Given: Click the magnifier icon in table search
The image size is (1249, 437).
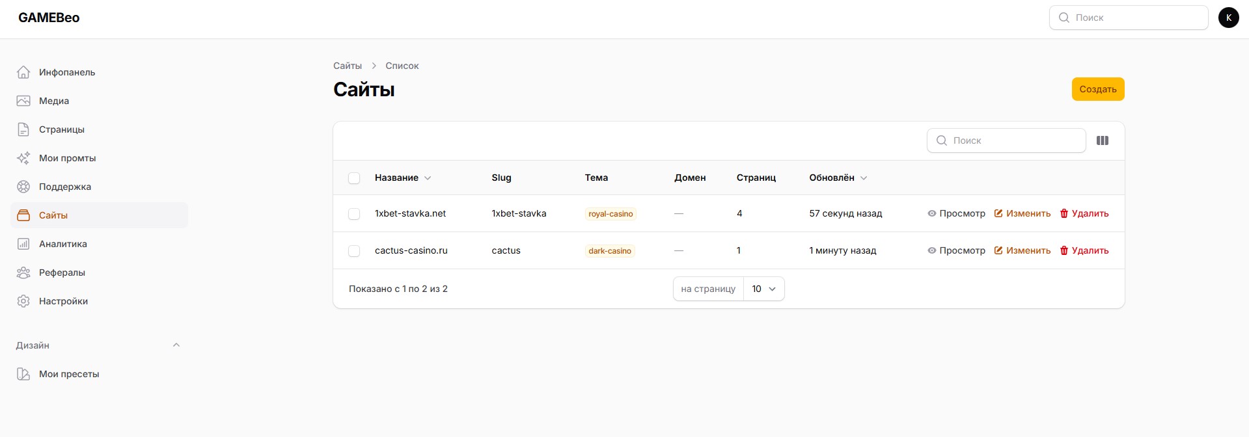Looking at the screenshot, I should pos(942,140).
